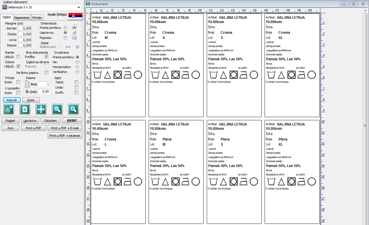Image resolution: width=369 pixels, height=225 pixels.
Task: Click the printer icon beside Prema printeru
Action: (x=74, y=27)
